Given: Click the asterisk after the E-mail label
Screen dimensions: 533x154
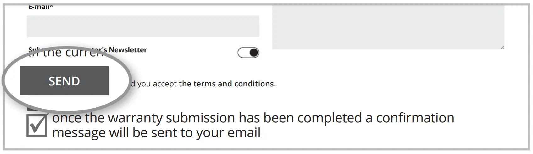Looking at the screenshot, I should [51, 7].
